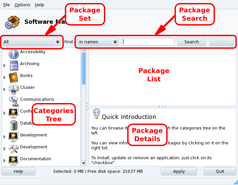Click the Accessibility category icon
Screen dimensions: 238x185
[14, 54]
